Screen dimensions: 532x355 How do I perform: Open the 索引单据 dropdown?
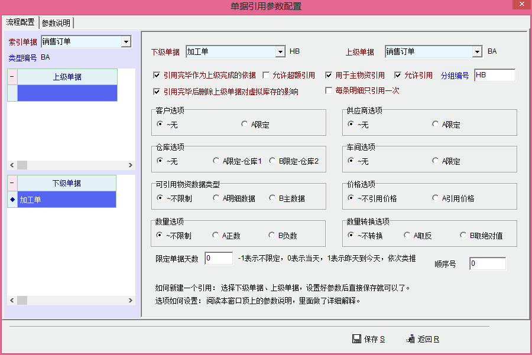click(125, 42)
